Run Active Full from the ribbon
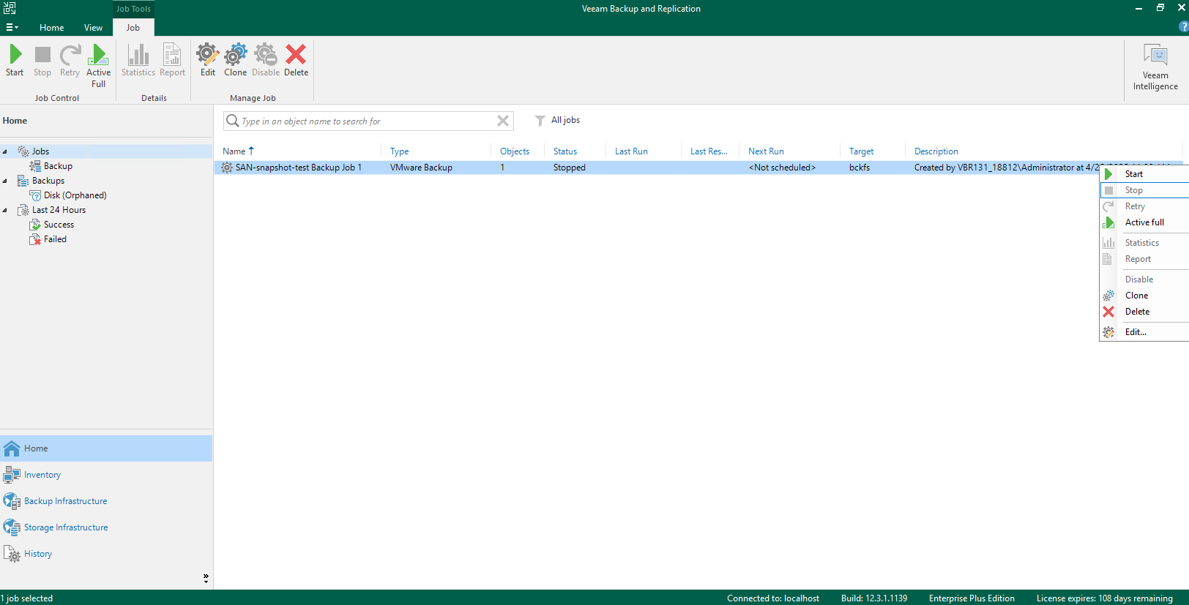Screen dimensions: 1189x605 [98, 55]
